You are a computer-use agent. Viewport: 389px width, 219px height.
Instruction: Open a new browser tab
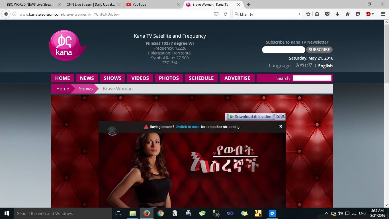(249, 5)
